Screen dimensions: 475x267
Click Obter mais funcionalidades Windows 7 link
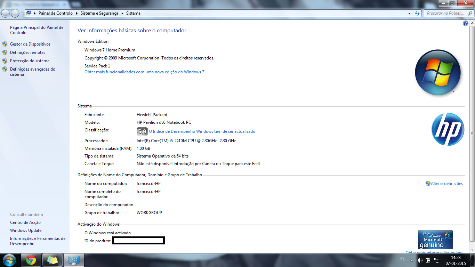point(144,72)
